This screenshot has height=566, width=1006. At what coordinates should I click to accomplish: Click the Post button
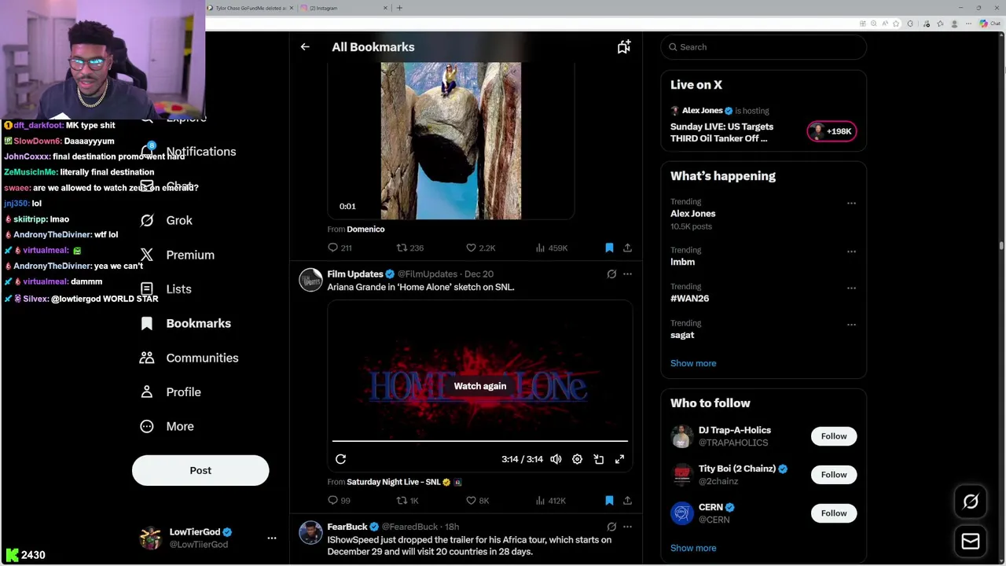coord(200,471)
